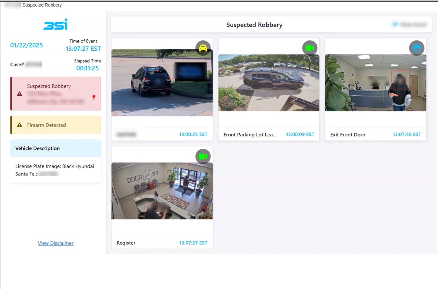Click the 01/22/2025 event date
The height and width of the screenshot is (289, 438).
[x=27, y=45]
